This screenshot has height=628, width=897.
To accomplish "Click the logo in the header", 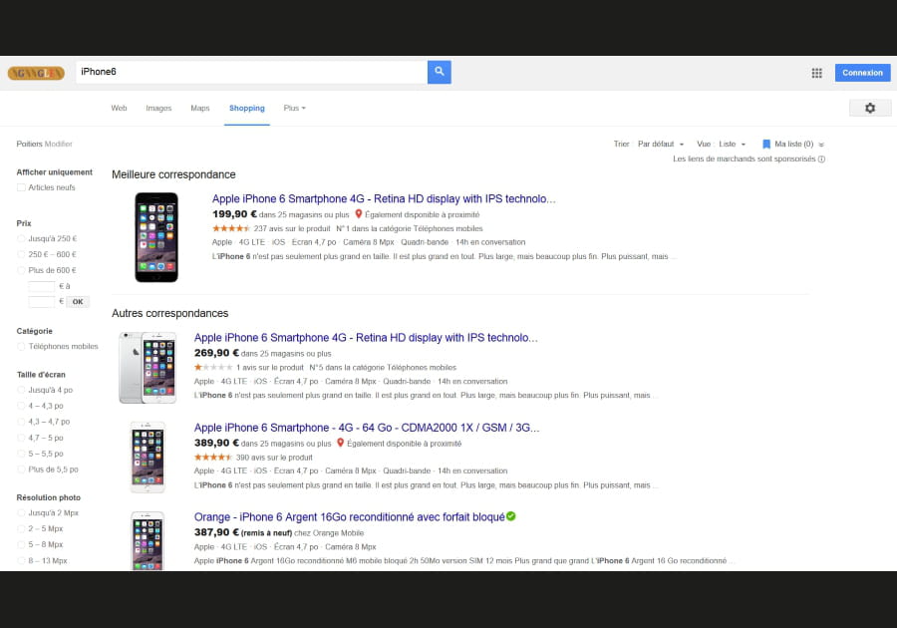I will click(36, 73).
